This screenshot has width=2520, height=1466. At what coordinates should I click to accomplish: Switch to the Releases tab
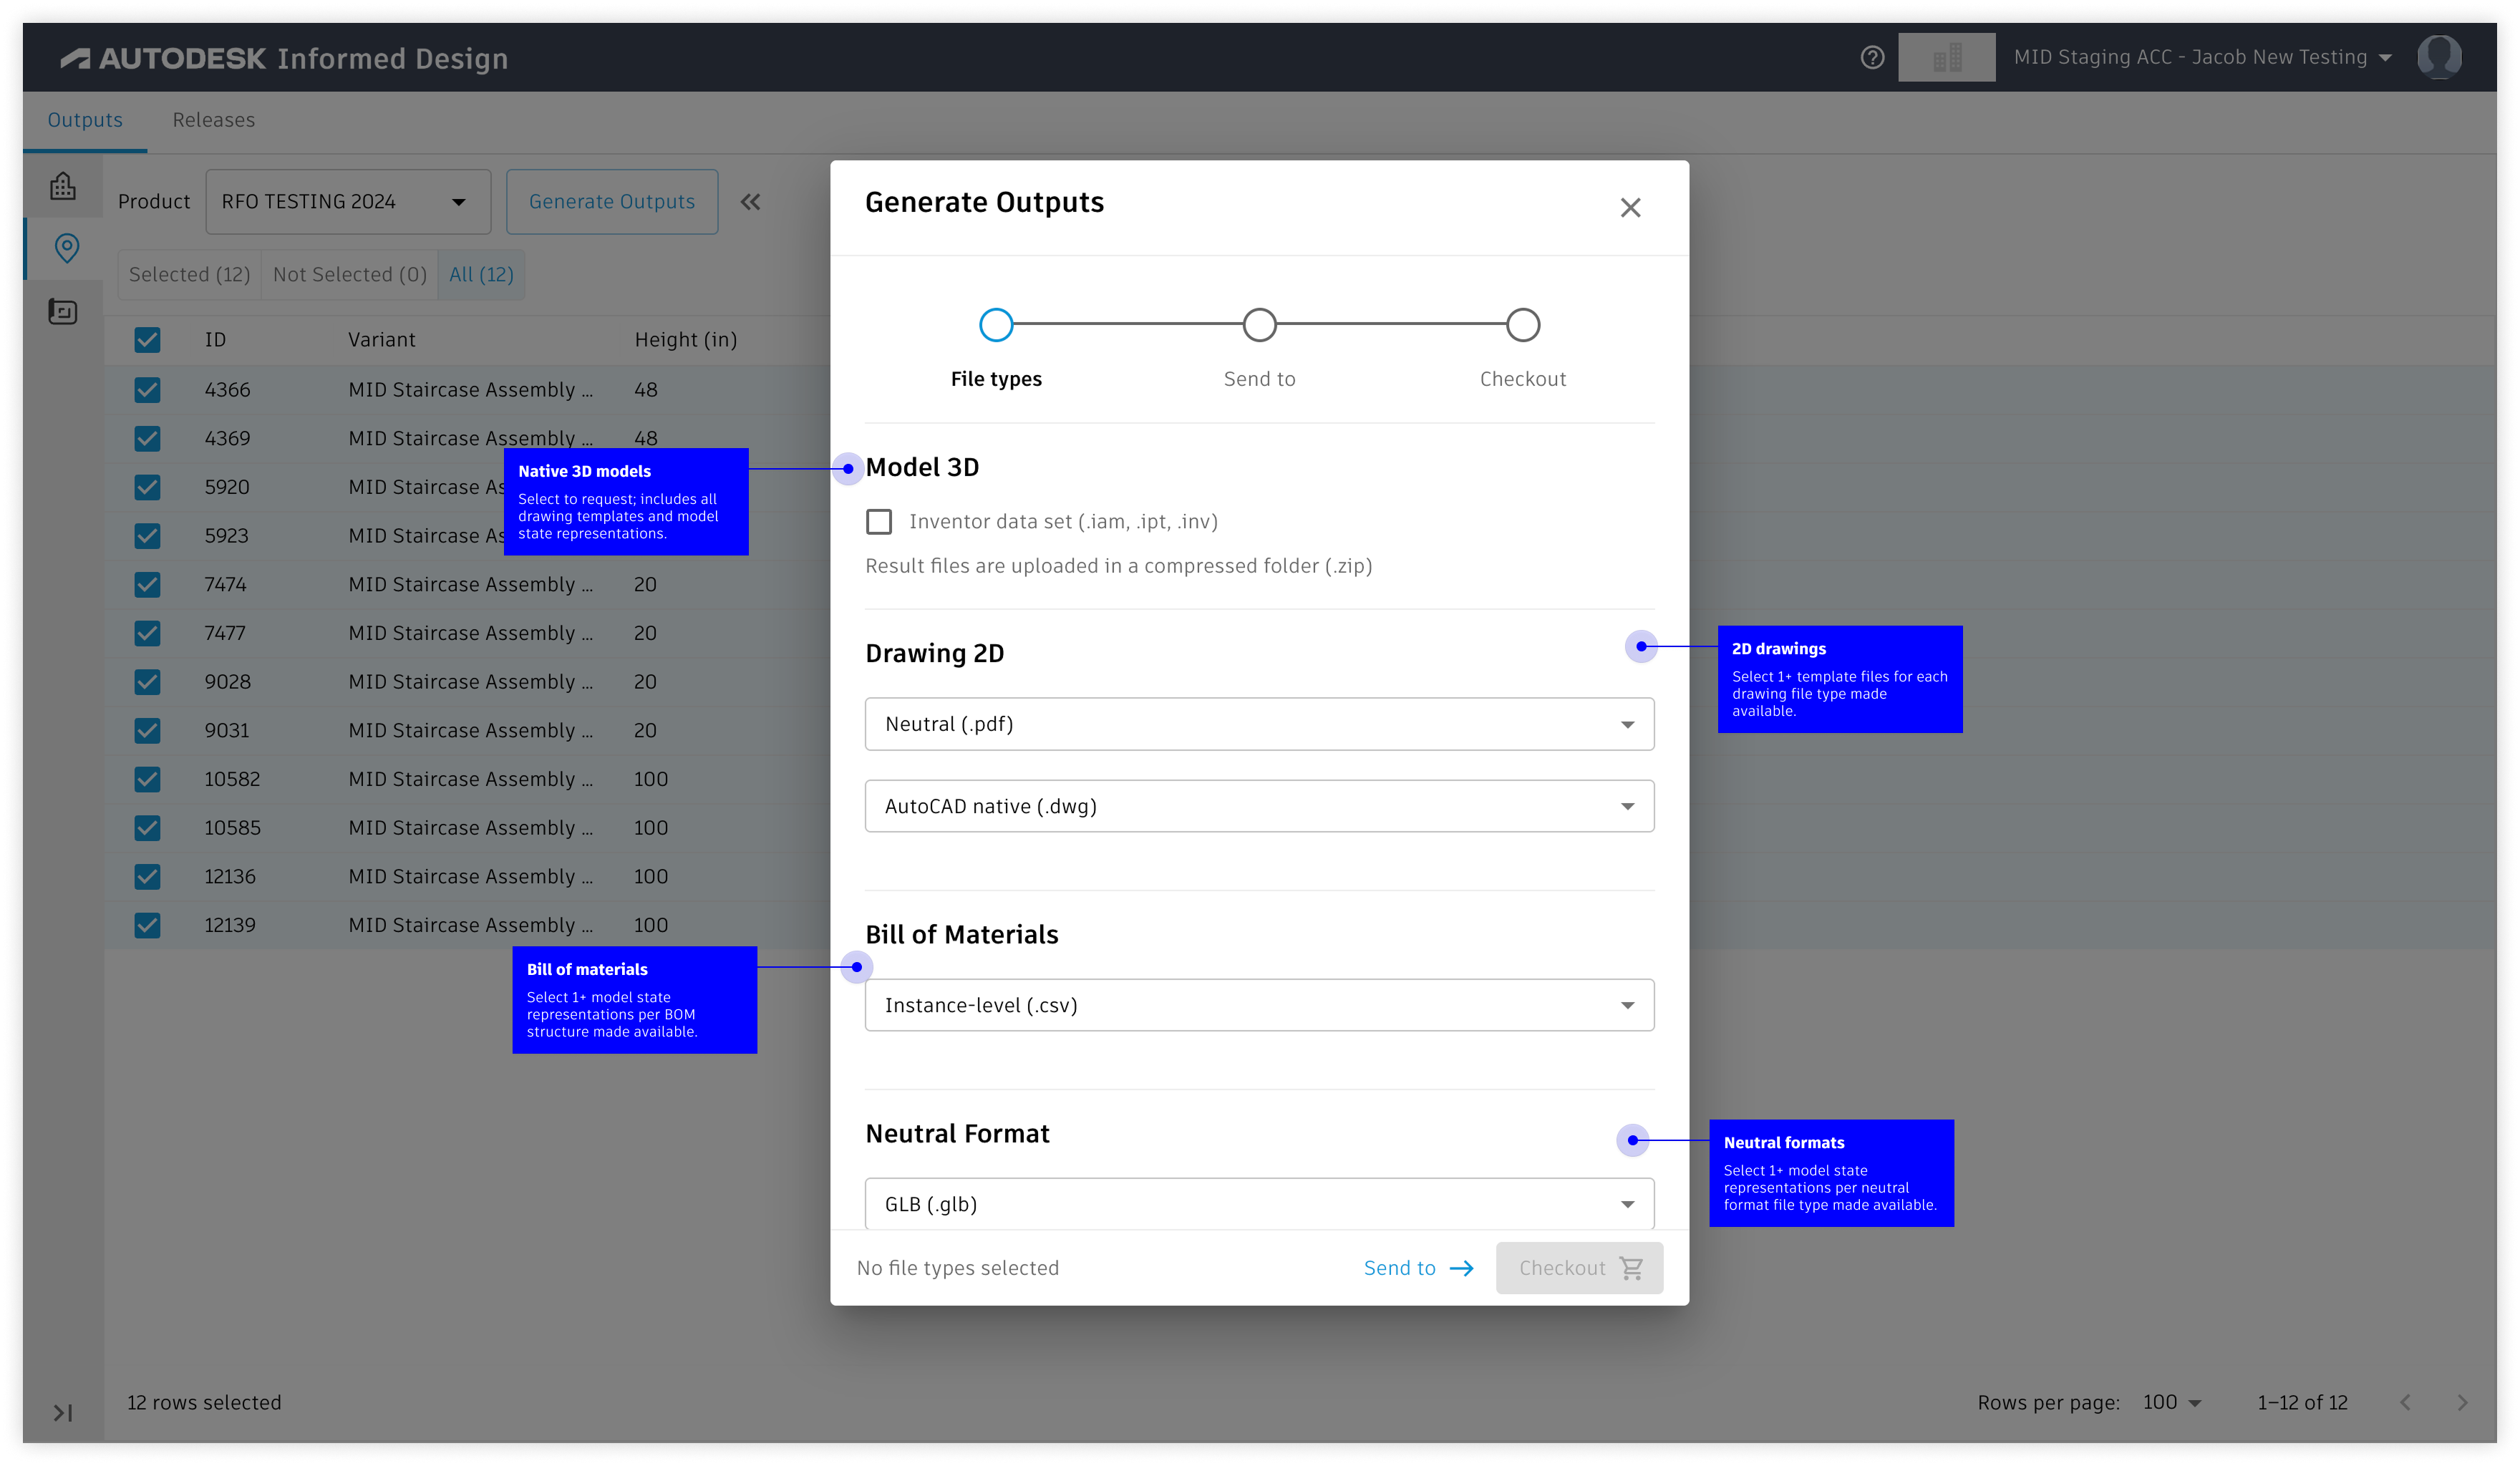click(x=213, y=120)
